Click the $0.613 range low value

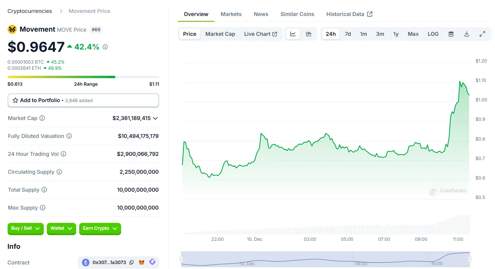coord(15,84)
